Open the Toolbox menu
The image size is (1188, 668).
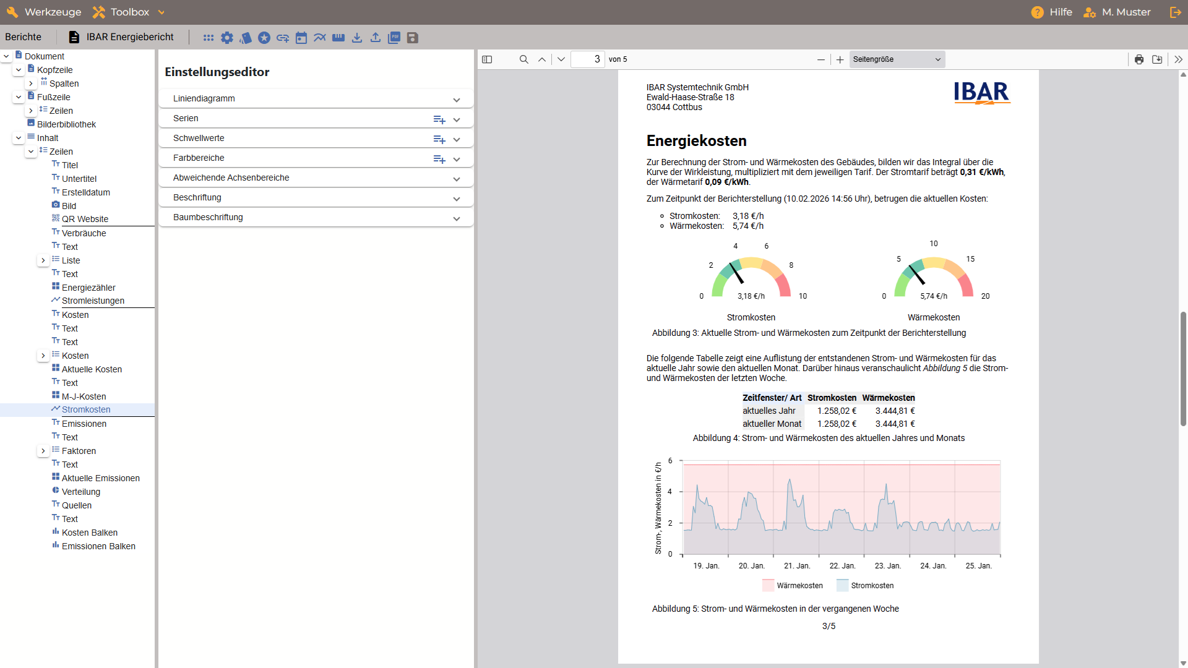pyautogui.click(x=129, y=12)
